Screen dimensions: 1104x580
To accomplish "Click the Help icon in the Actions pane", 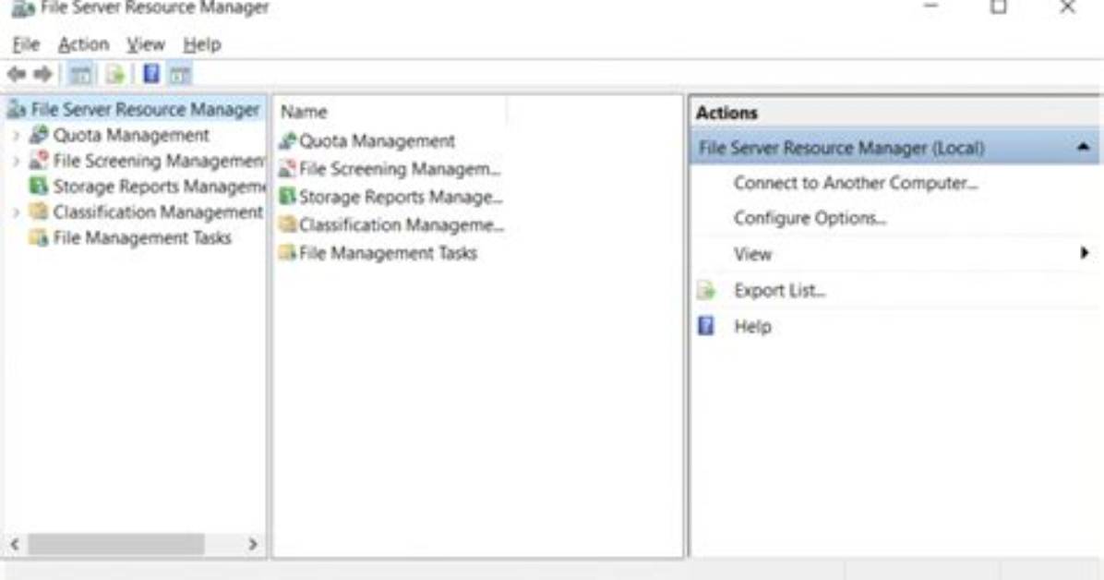I will point(706,326).
